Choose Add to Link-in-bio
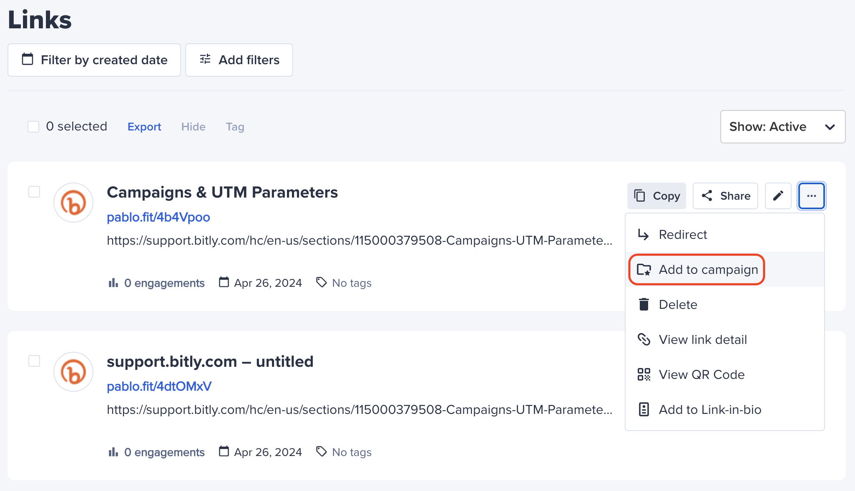This screenshot has width=855, height=491. click(x=725, y=410)
